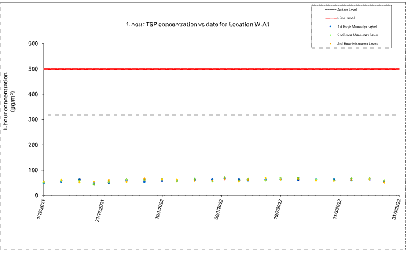Image resolution: width=407 pixels, height=253 pixels.
Task: Click the Action Level legend entry
Action: (347, 9)
